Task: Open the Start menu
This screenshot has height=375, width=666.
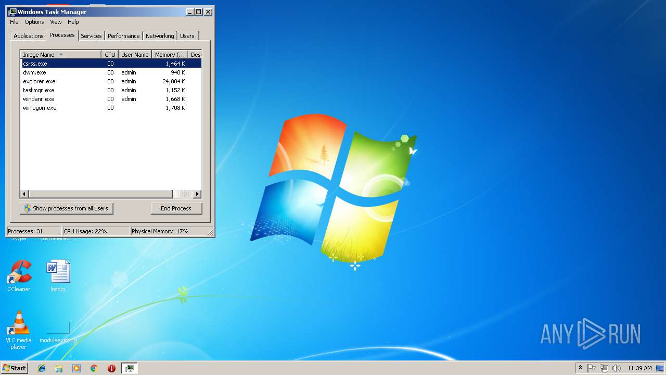Action: pos(15,368)
